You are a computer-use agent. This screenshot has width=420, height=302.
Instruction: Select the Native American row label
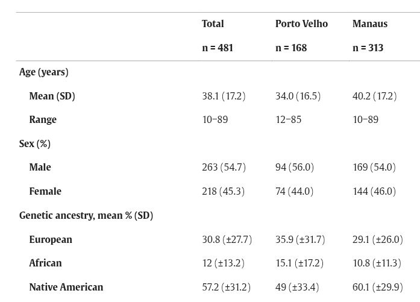(x=66, y=288)
